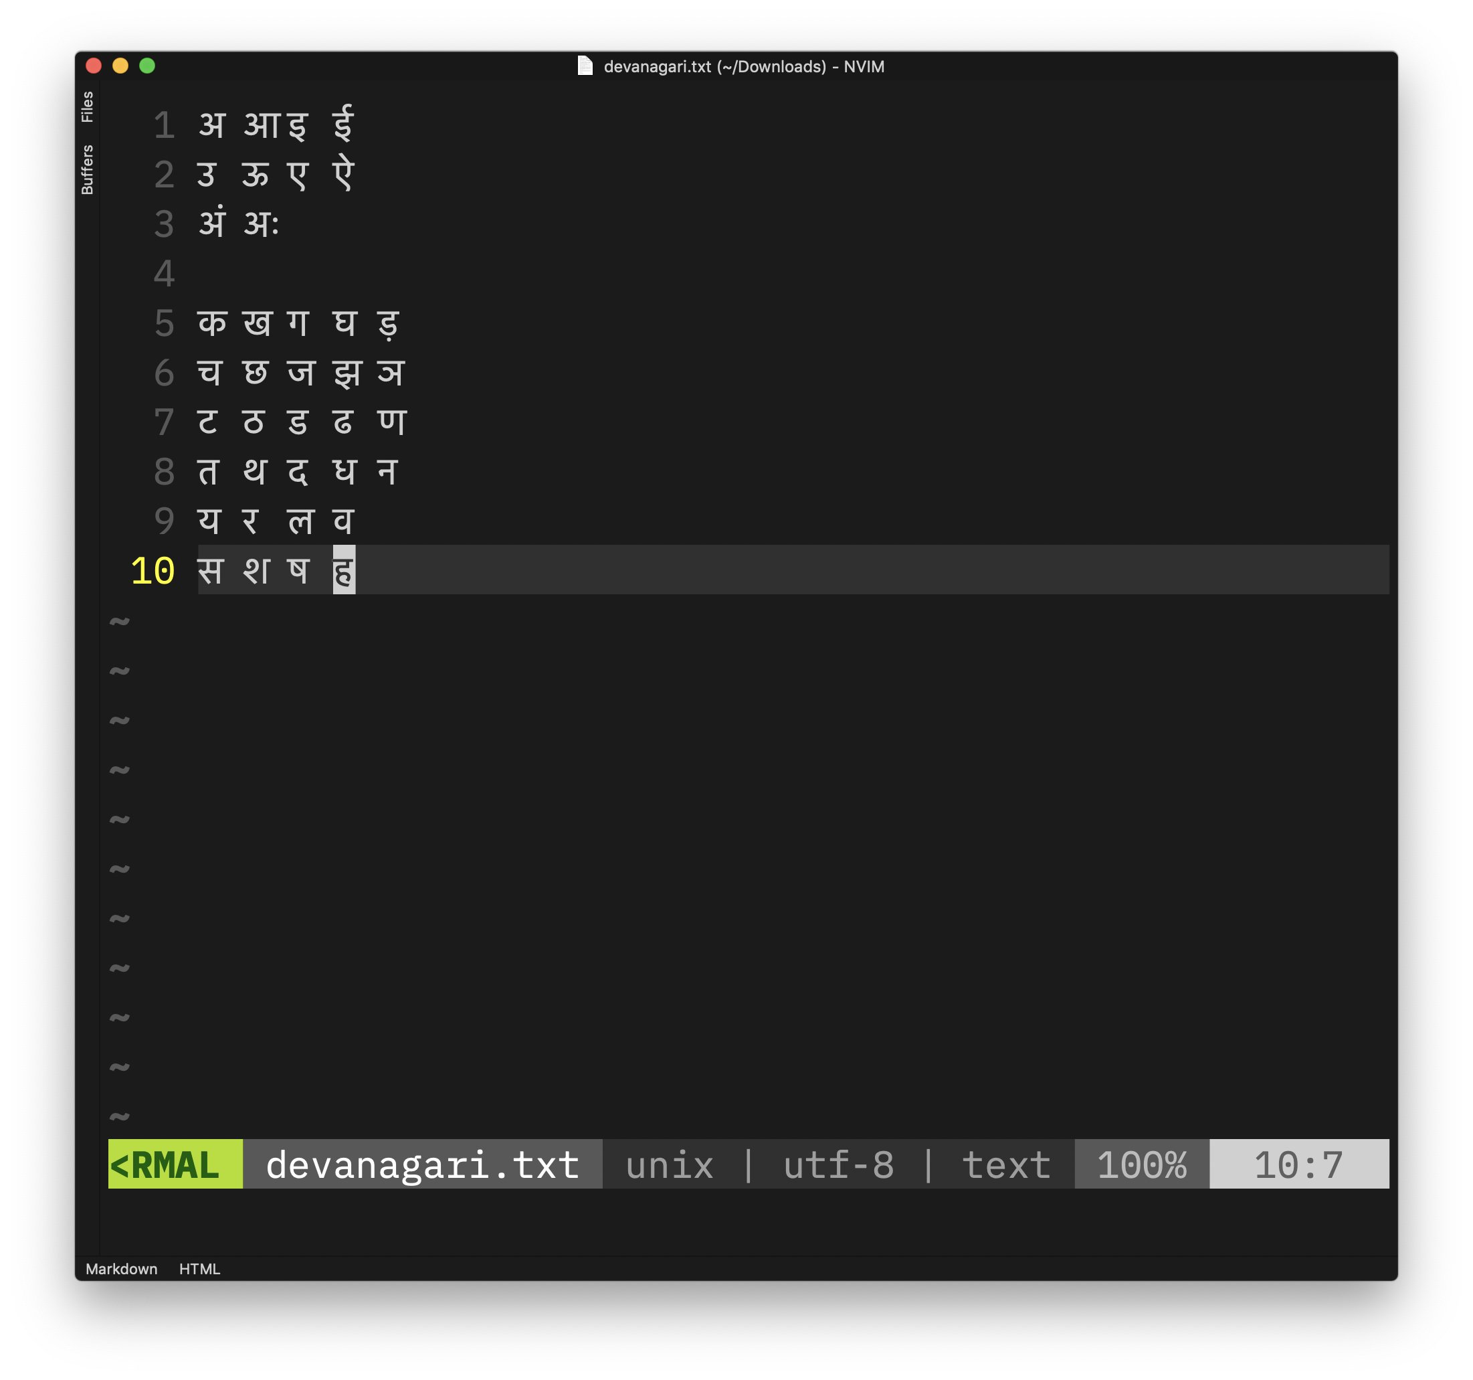Click the NORMAL mode indicator in statusline
The width and height of the screenshot is (1473, 1380).
(x=176, y=1164)
